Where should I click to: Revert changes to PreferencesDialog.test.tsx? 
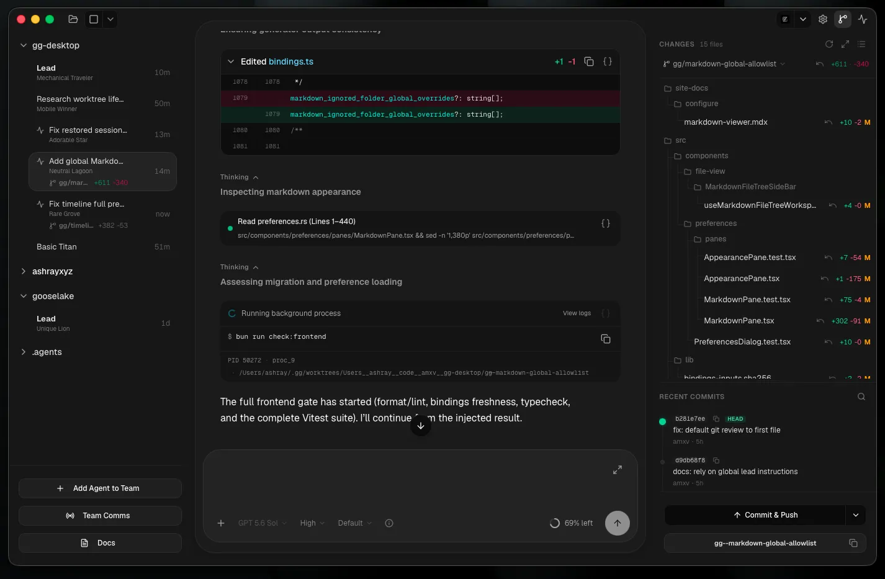(x=828, y=342)
